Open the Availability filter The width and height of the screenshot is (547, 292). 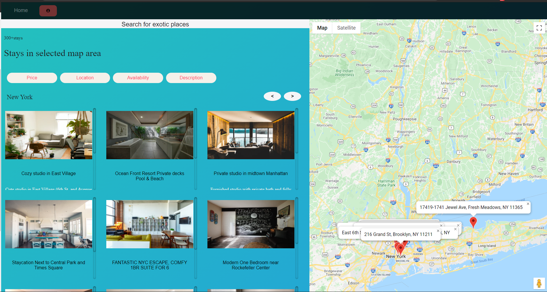pos(138,78)
